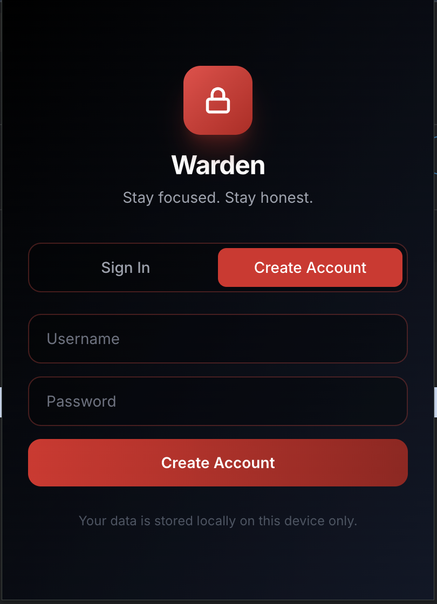Select the lock emblem above Warden
437x604 pixels.
[x=218, y=100]
